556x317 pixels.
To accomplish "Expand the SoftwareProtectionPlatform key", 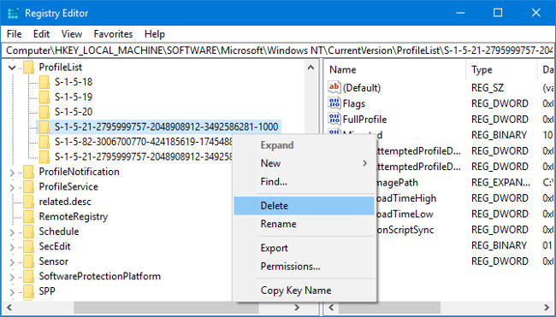I will click(x=12, y=277).
